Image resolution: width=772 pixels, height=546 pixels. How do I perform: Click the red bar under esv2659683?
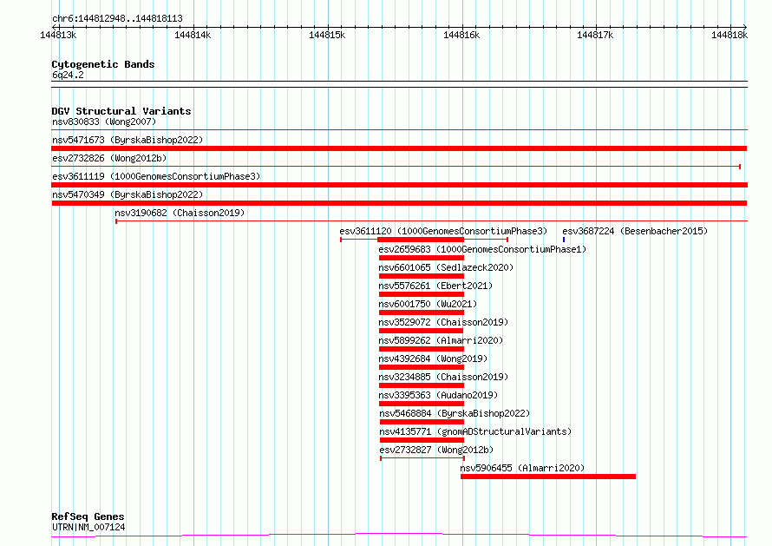421,258
